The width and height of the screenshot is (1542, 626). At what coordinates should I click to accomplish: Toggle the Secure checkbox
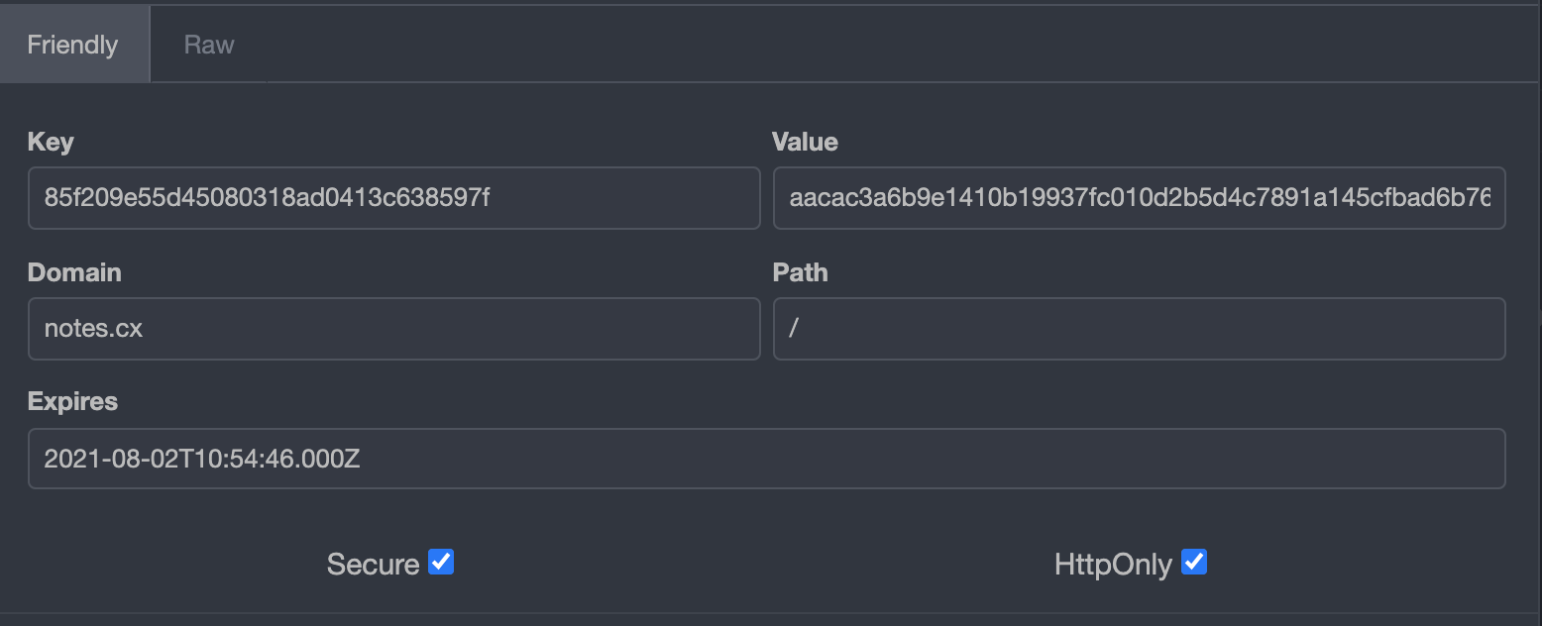pyautogui.click(x=441, y=563)
